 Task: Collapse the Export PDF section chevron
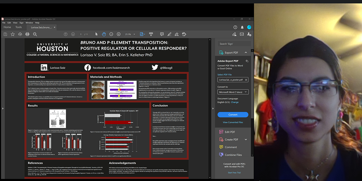coord(246,53)
